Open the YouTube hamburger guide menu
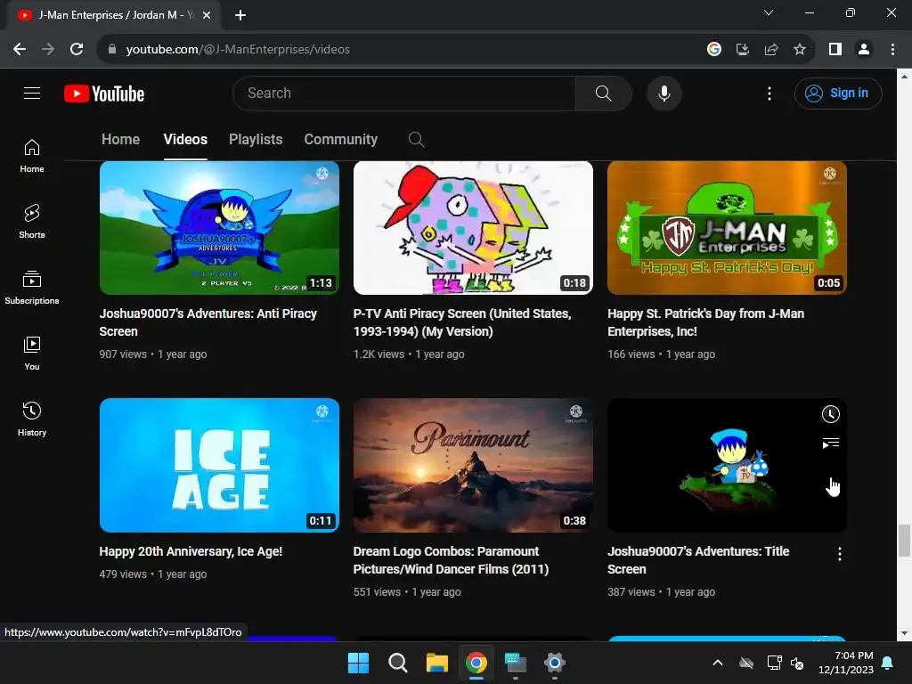This screenshot has height=684, width=912. (x=32, y=93)
